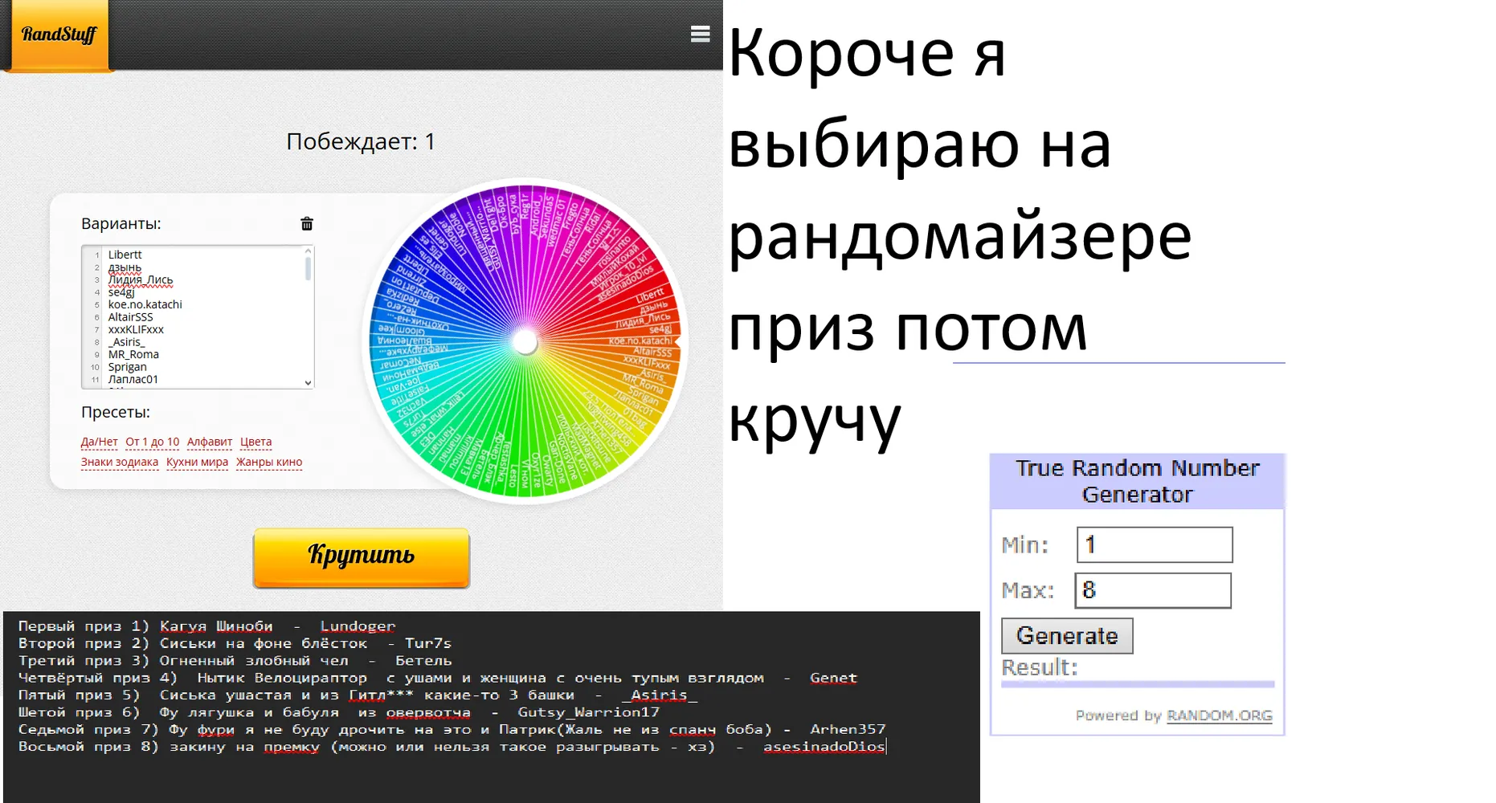1496x803 pixels.
Task: Click the 'True Random Number Generator' heading
Action: [1138, 481]
